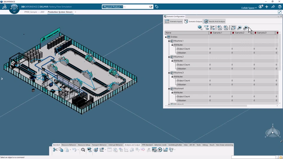Open the PPR Standard toolbar tab

tap(147, 145)
